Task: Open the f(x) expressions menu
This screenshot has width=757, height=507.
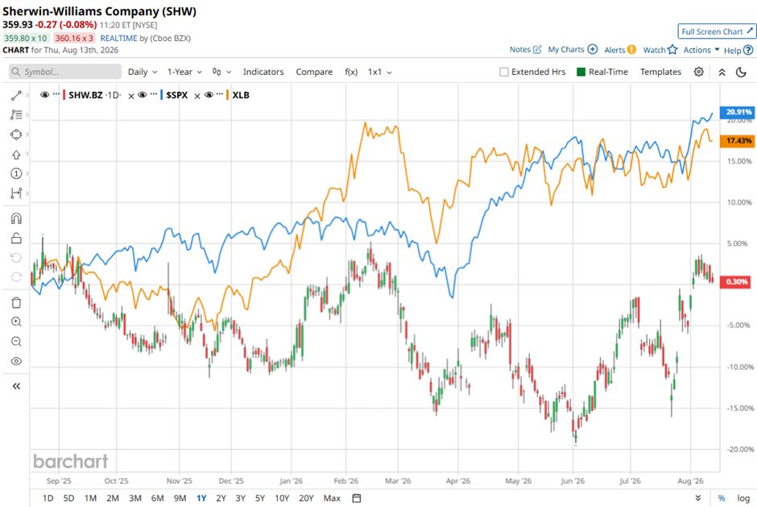Action: [x=351, y=72]
